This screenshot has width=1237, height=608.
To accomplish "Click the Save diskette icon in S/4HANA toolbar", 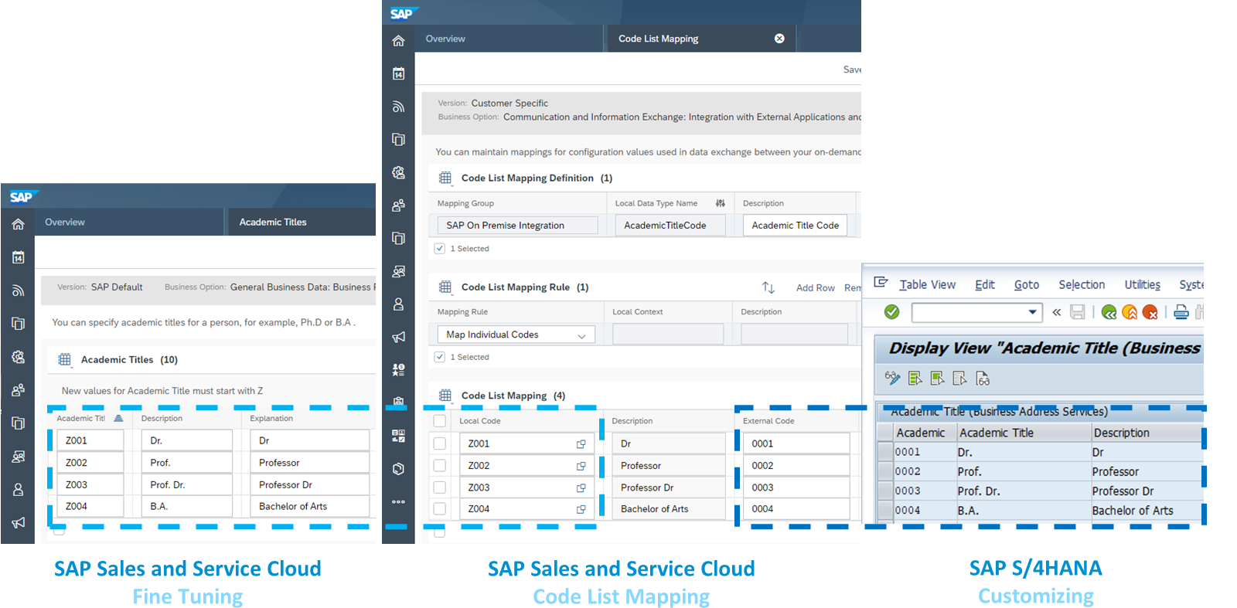I will pyautogui.click(x=1078, y=312).
